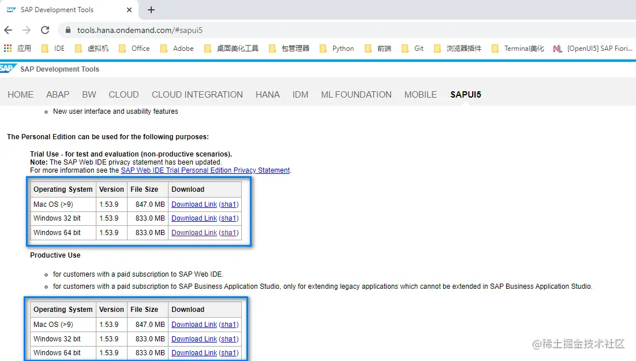Open the IDE bookmarks folder
636x361 pixels.
[53, 49]
